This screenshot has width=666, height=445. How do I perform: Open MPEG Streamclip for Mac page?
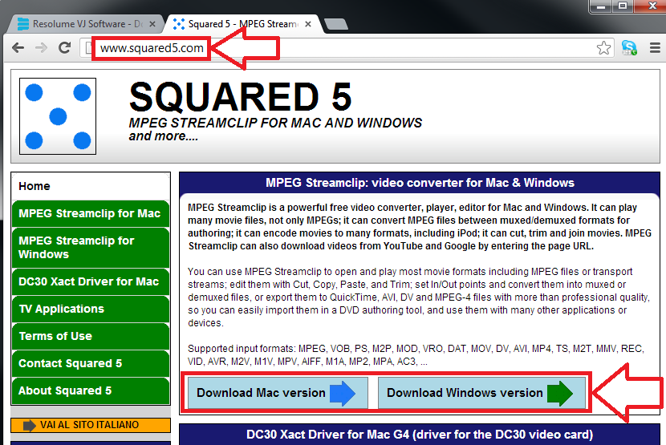click(x=91, y=213)
